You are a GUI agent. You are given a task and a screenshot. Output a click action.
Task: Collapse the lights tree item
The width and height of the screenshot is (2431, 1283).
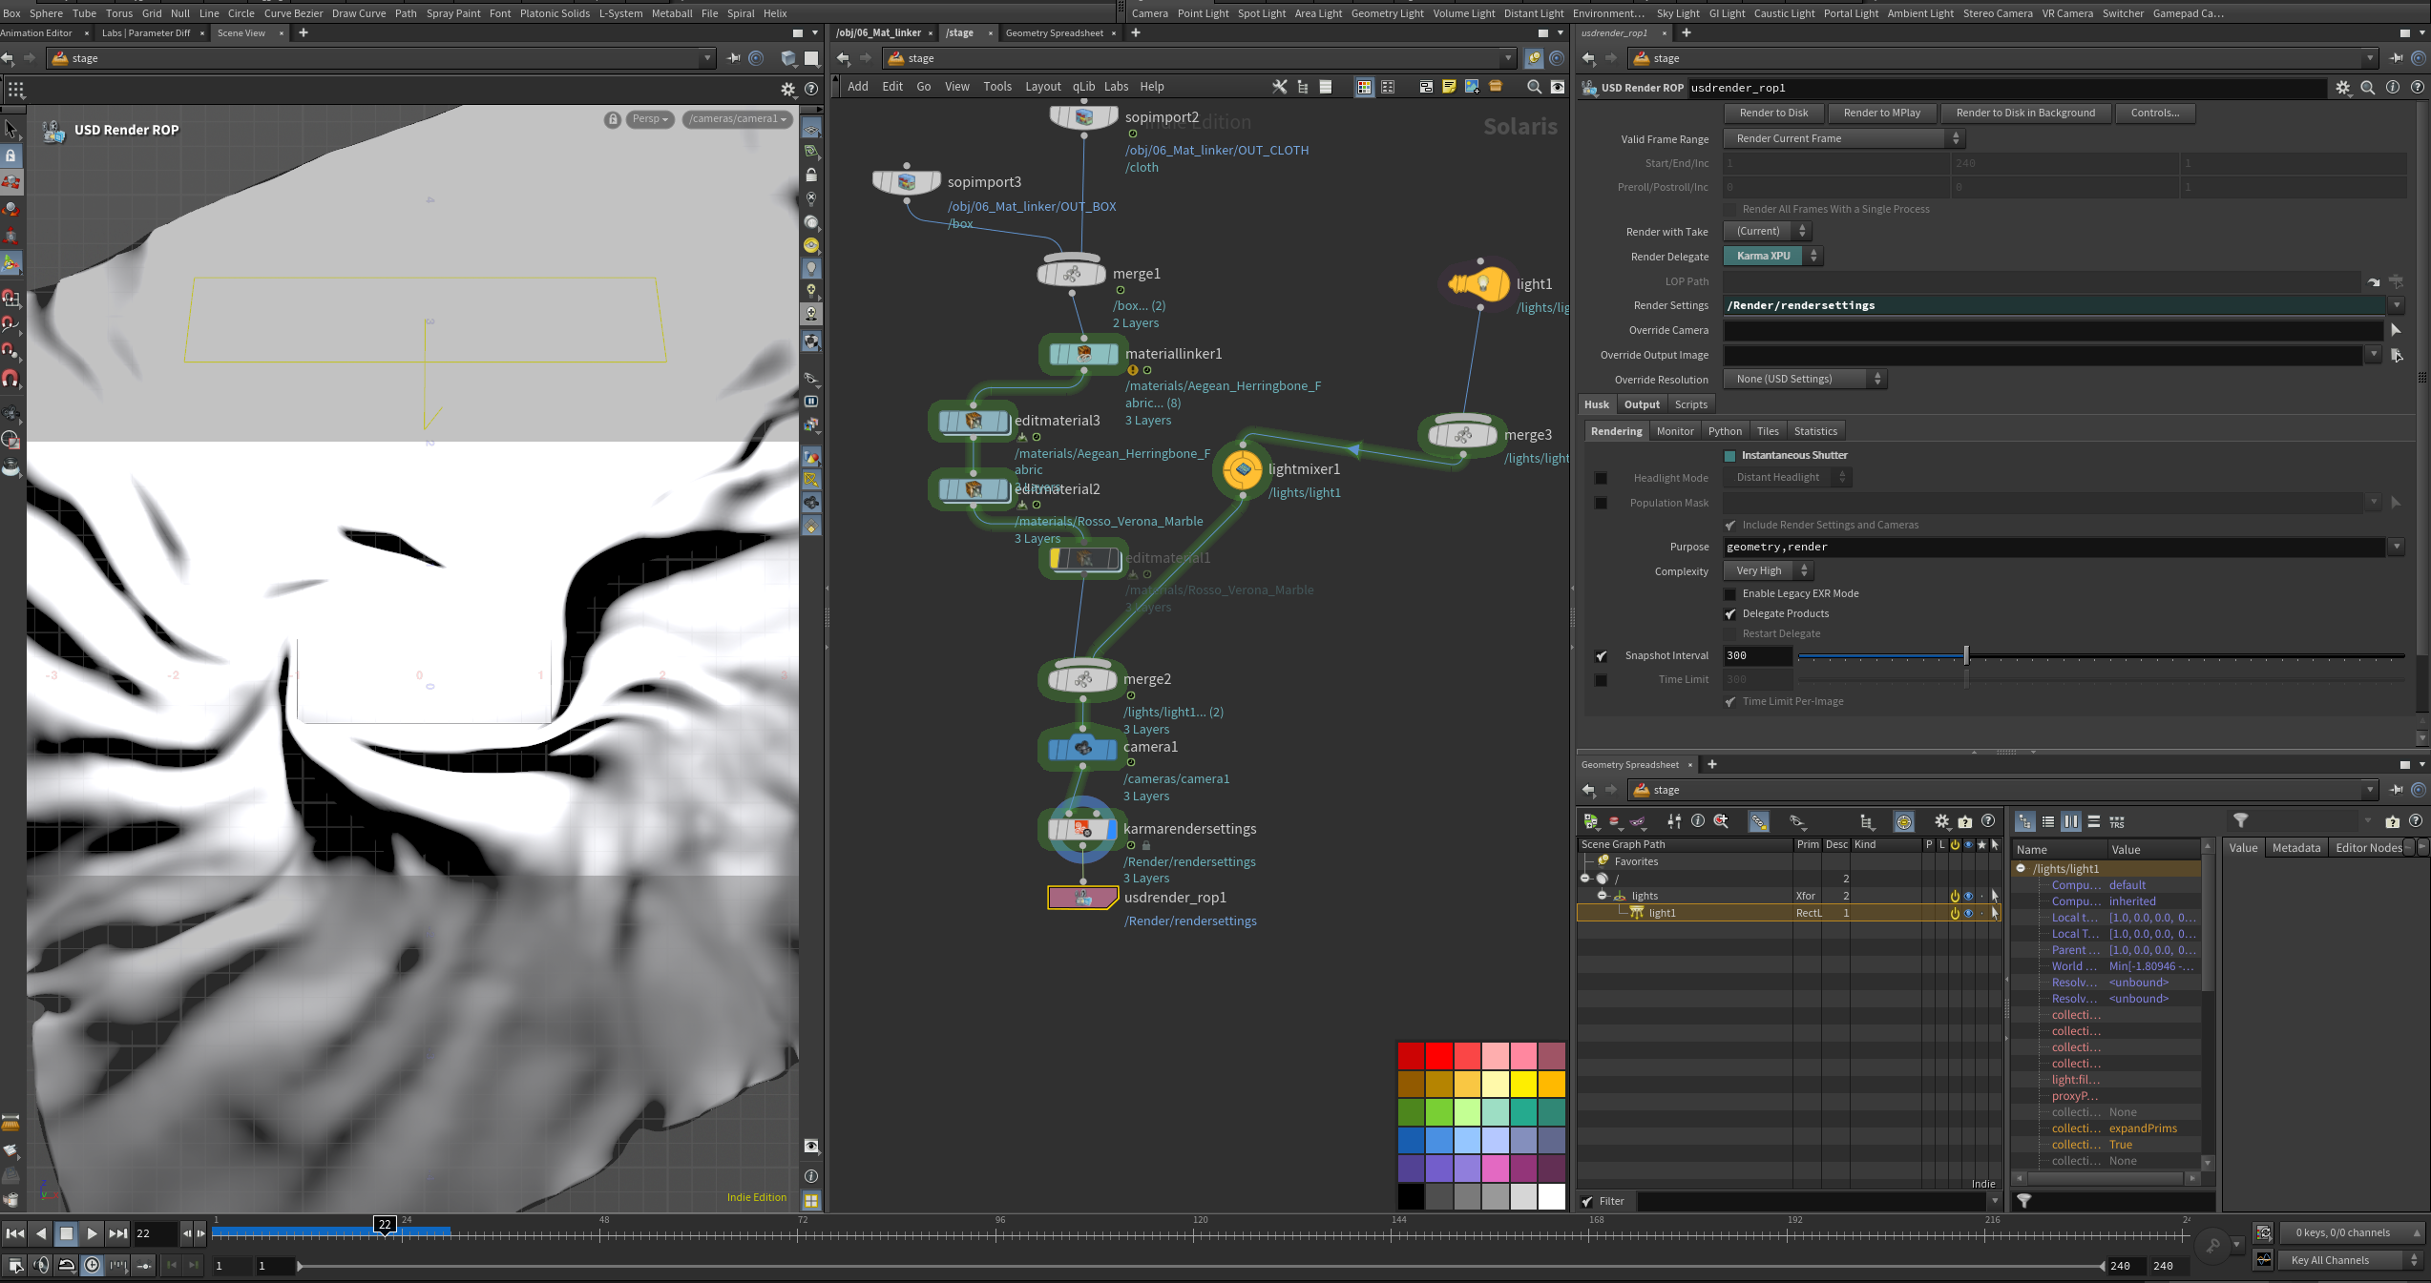(1603, 896)
